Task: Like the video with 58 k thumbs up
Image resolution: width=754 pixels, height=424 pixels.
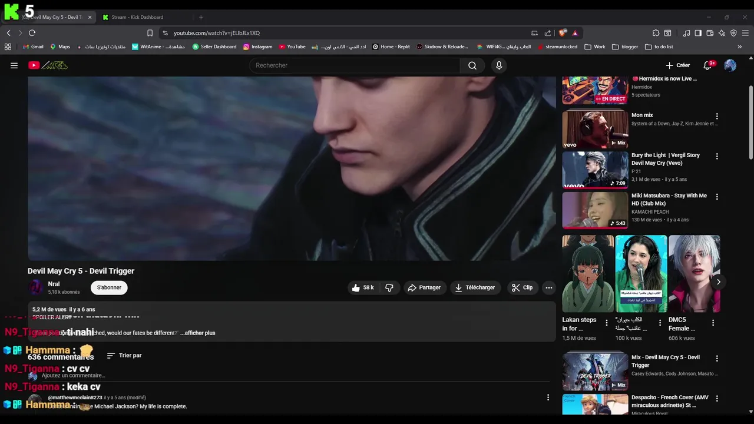Action: click(x=363, y=287)
